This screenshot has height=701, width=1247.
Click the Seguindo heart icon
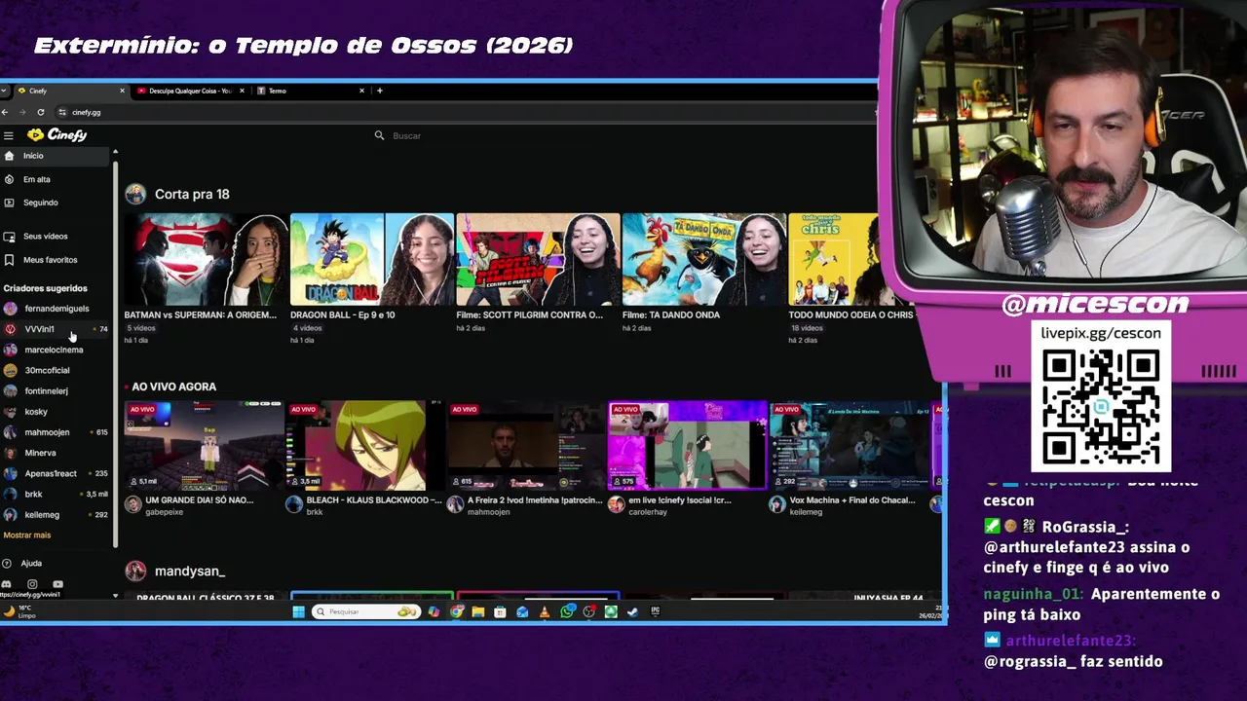pos(9,203)
